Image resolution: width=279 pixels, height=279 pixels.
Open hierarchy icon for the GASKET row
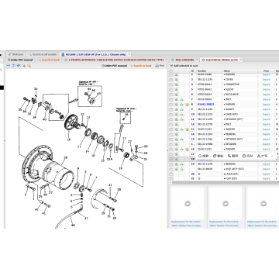181,109
